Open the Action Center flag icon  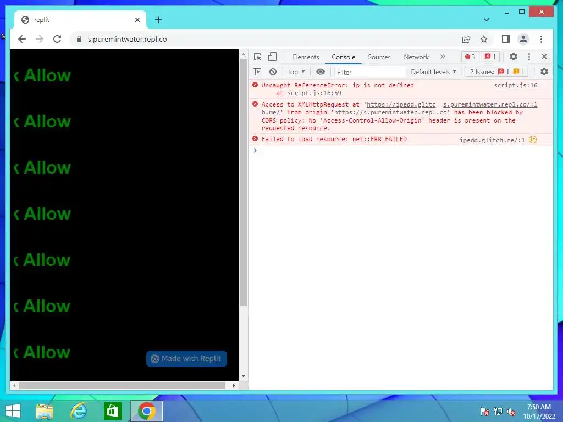coord(484,412)
